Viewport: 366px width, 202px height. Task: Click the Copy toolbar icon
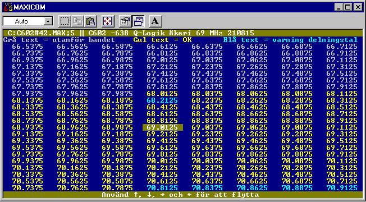tap(77, 21)
